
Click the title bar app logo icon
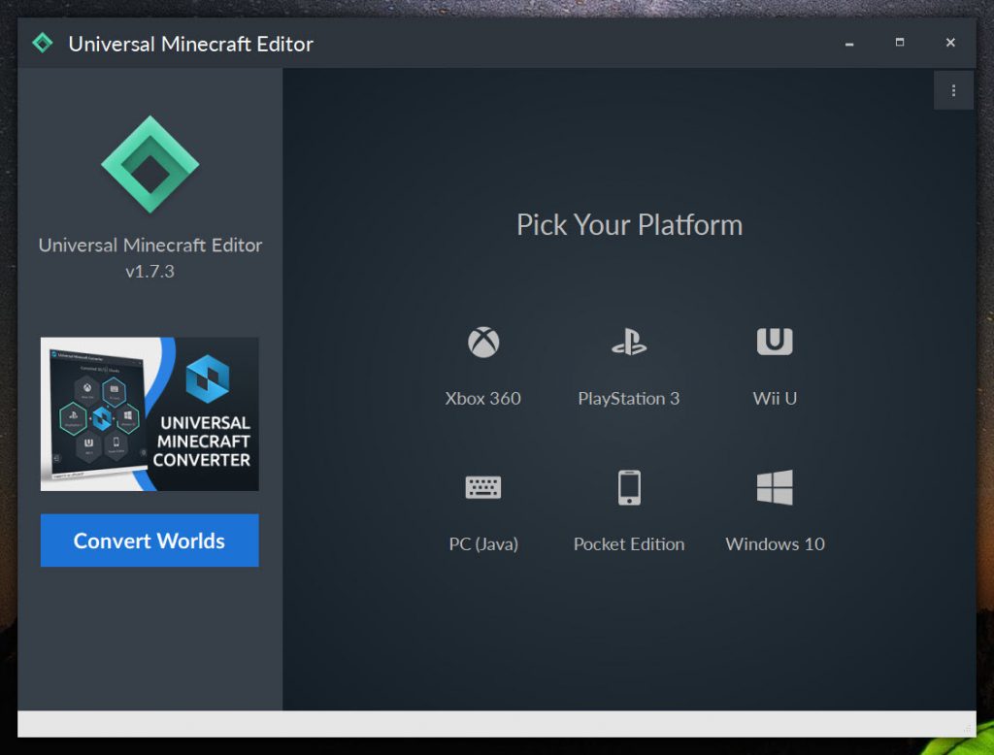[43, 43]
